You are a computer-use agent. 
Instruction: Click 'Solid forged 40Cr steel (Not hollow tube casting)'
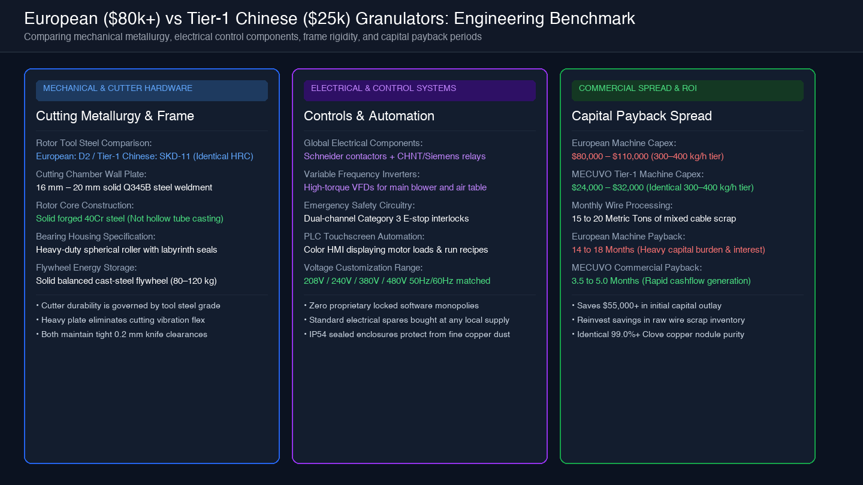pos(129,219)
